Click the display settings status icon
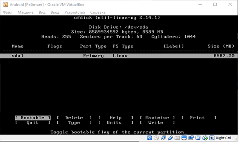239x142 pixels. click(x=184, y=138)
